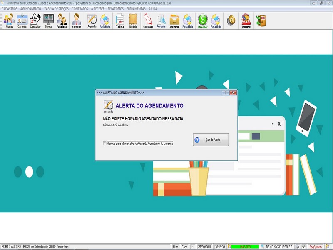
Task: Open the RELATÓRIOS menu
Action: [116, 9]
